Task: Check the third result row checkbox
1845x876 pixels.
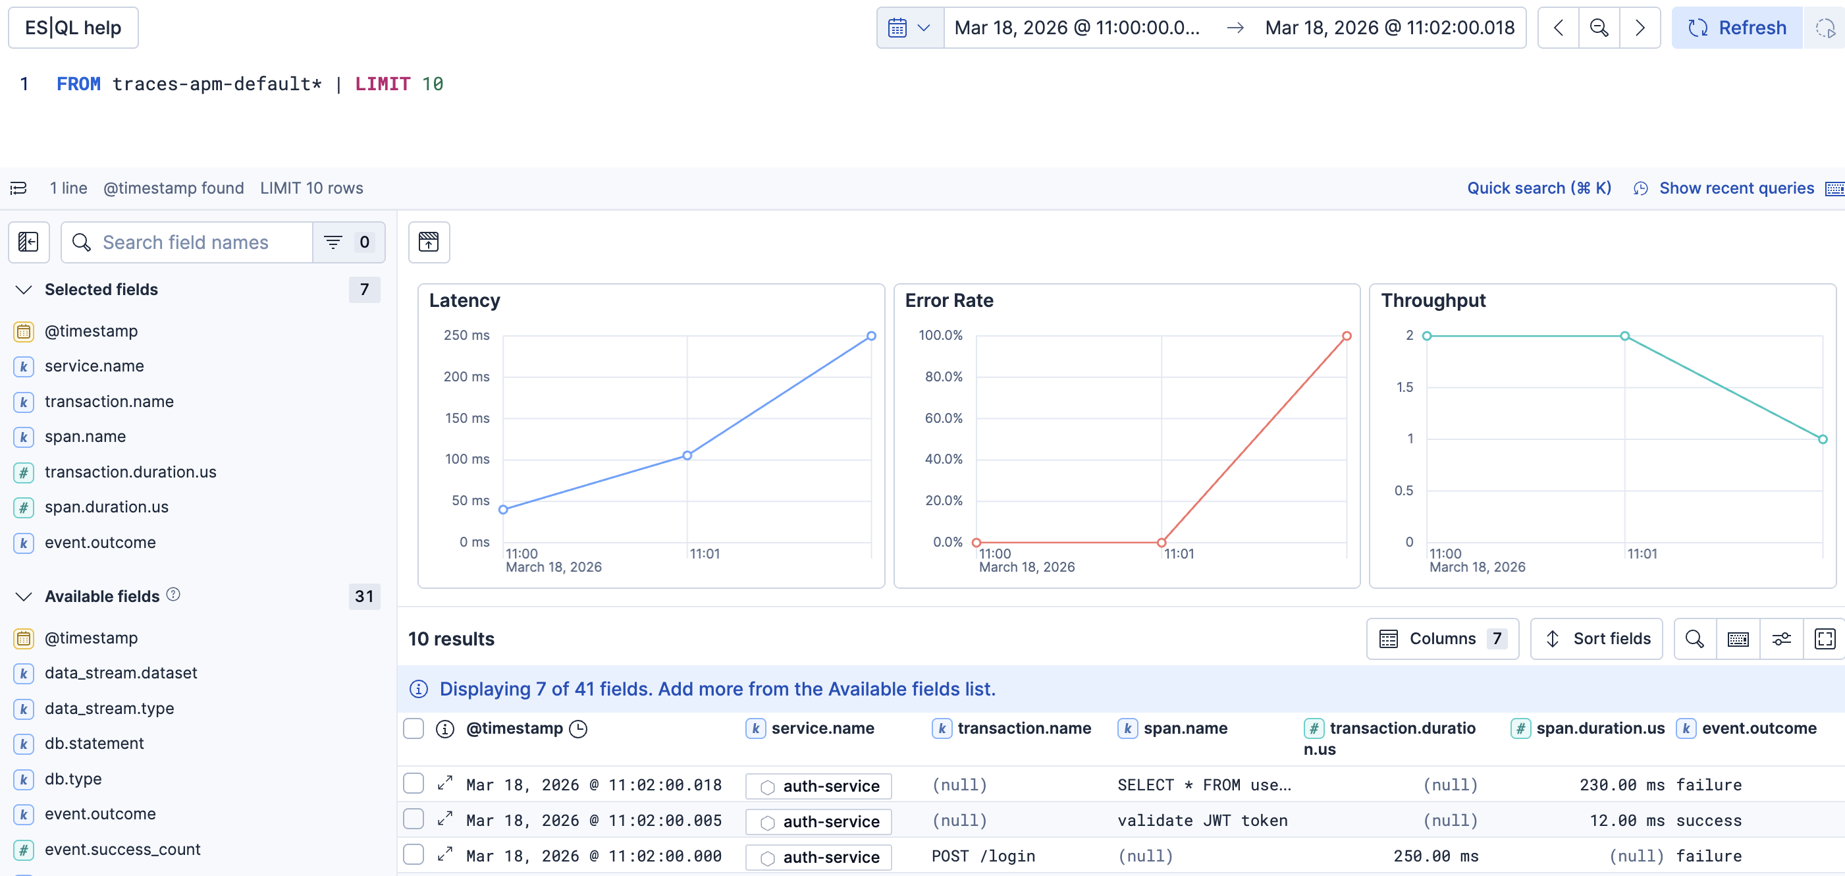Action: [x=414, y=855]
